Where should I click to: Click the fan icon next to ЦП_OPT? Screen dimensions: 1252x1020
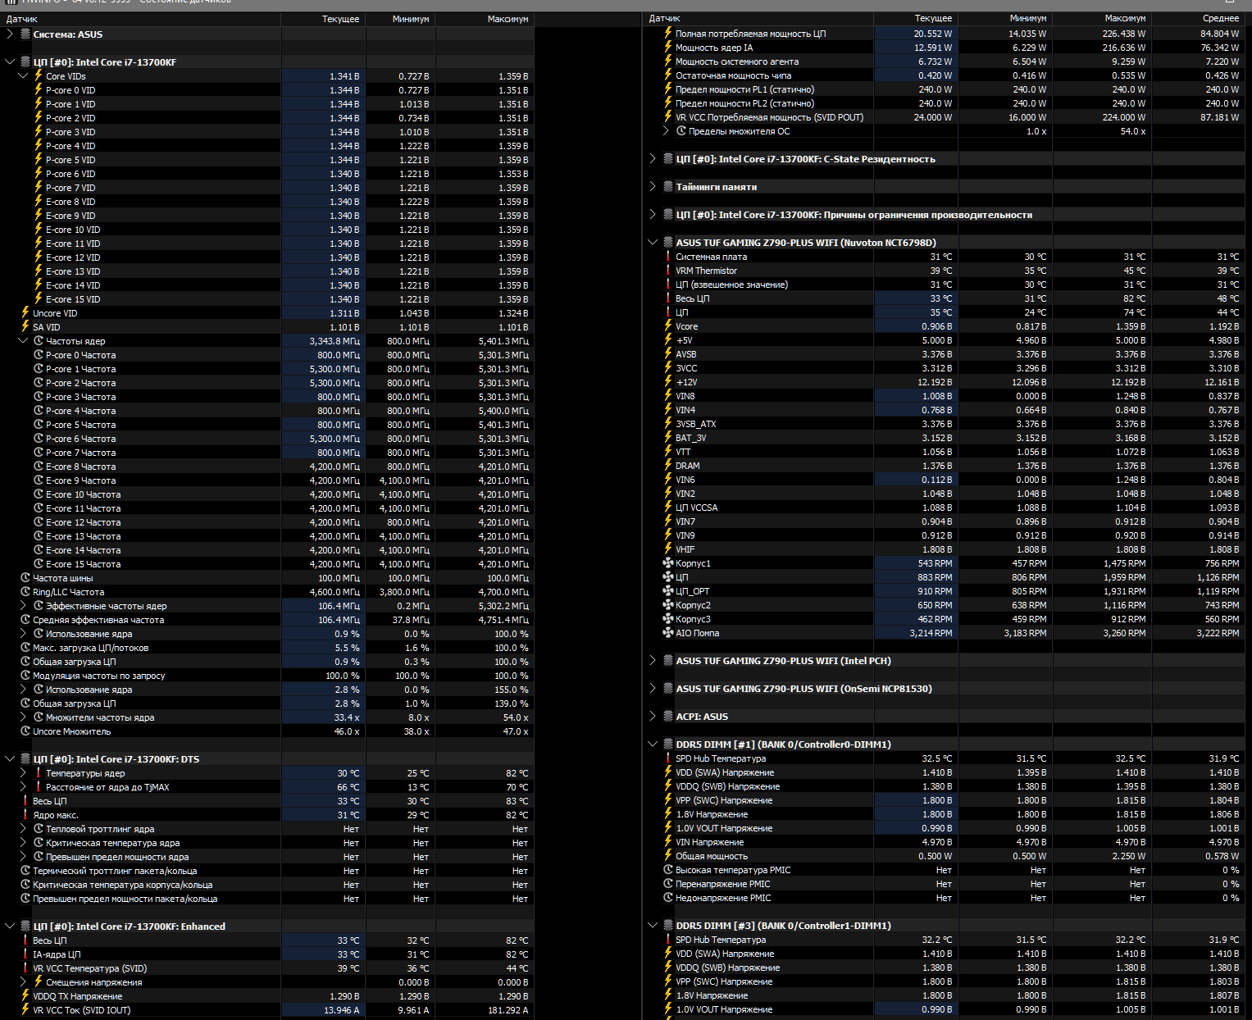tap(668, 591)
